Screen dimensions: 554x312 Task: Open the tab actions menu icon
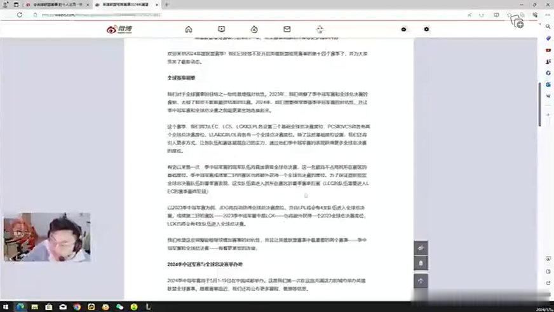click(17, 4)
